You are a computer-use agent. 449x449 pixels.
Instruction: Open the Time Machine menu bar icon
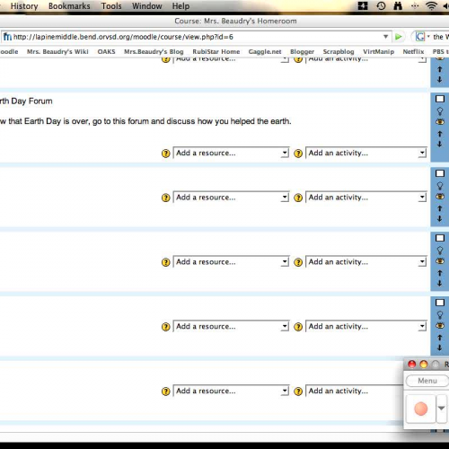(x=381, y=5)
